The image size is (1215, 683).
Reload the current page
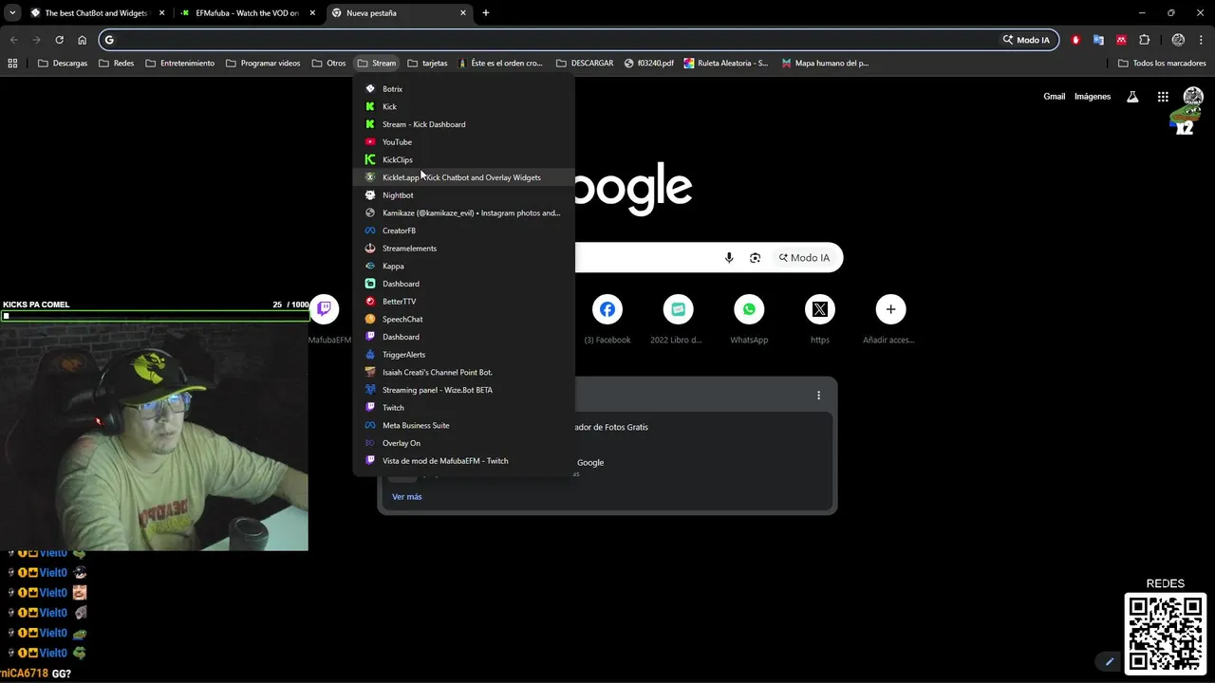pyautogui.click(x=59, y=40)
